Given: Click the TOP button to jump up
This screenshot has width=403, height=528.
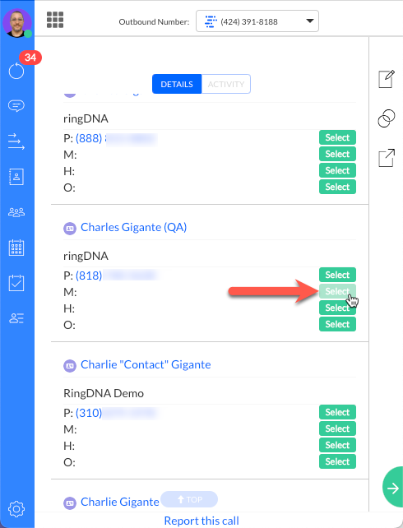Looking at the screenshot, I should point(189,499).
